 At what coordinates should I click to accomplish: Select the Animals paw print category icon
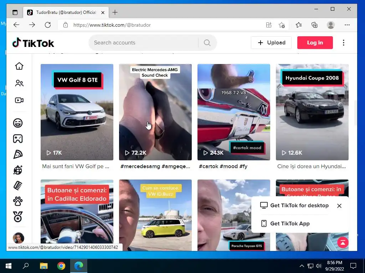pos(18,201)
